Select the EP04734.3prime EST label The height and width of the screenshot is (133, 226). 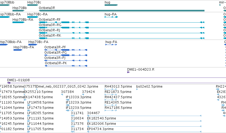(x=100, y=129)
